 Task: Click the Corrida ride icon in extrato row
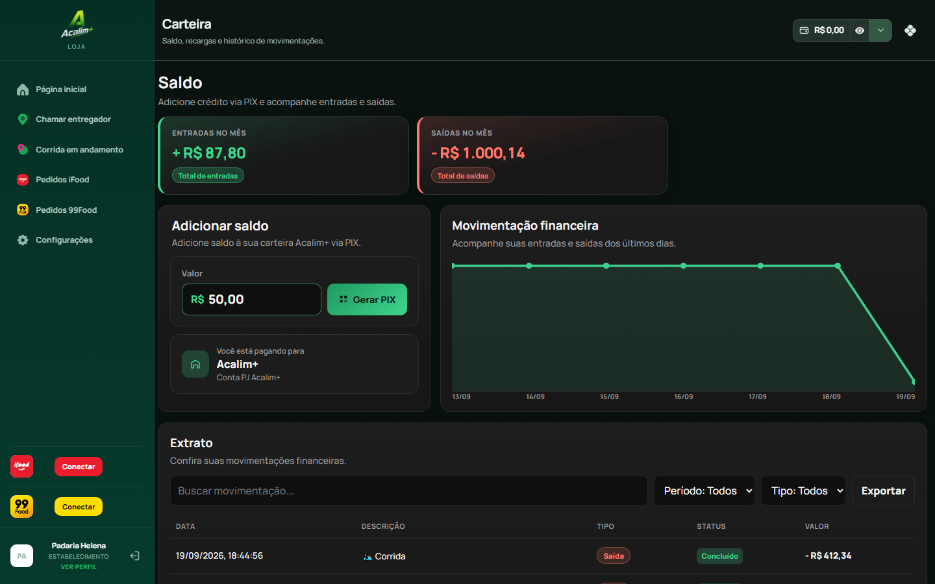click(x=368, y=557)
